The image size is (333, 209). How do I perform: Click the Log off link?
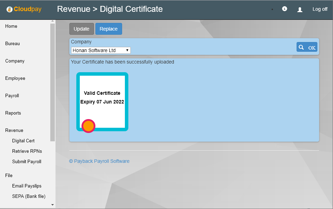[319, 9]
